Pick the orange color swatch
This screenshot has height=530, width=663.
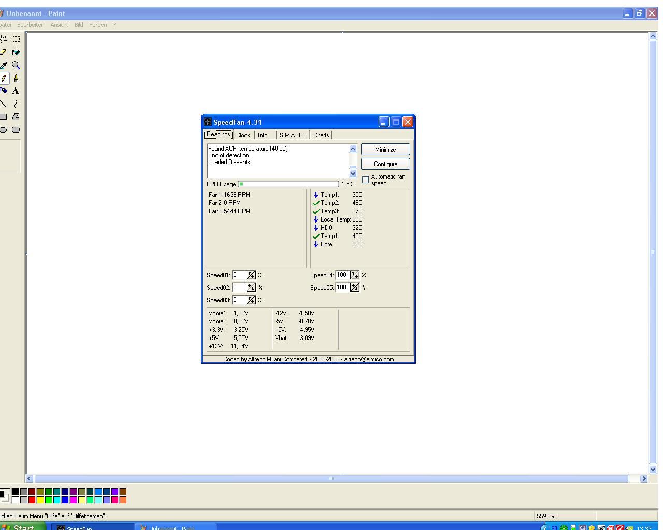[123, 499]
